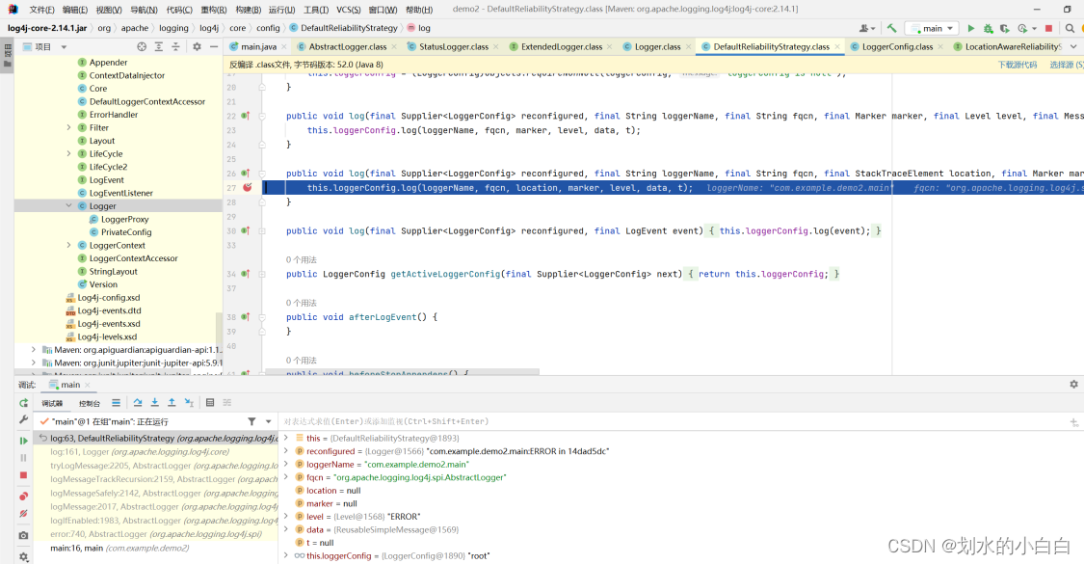
Task: Click config breadcrumb segment
Action: (x=268, y=28)
